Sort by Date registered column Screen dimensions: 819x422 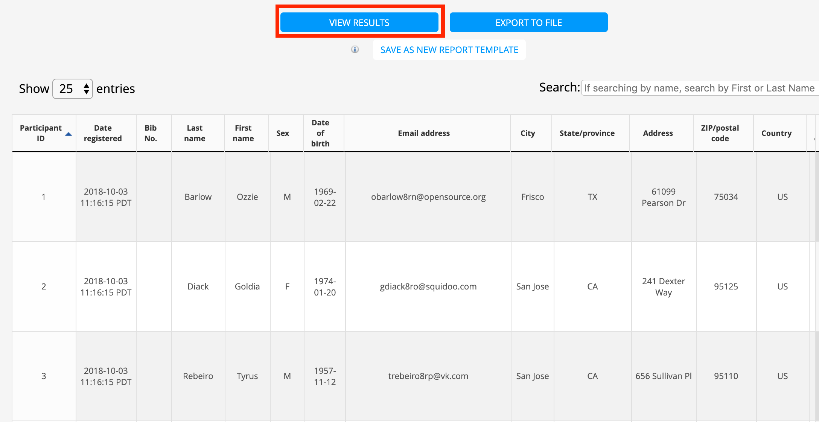103,133
